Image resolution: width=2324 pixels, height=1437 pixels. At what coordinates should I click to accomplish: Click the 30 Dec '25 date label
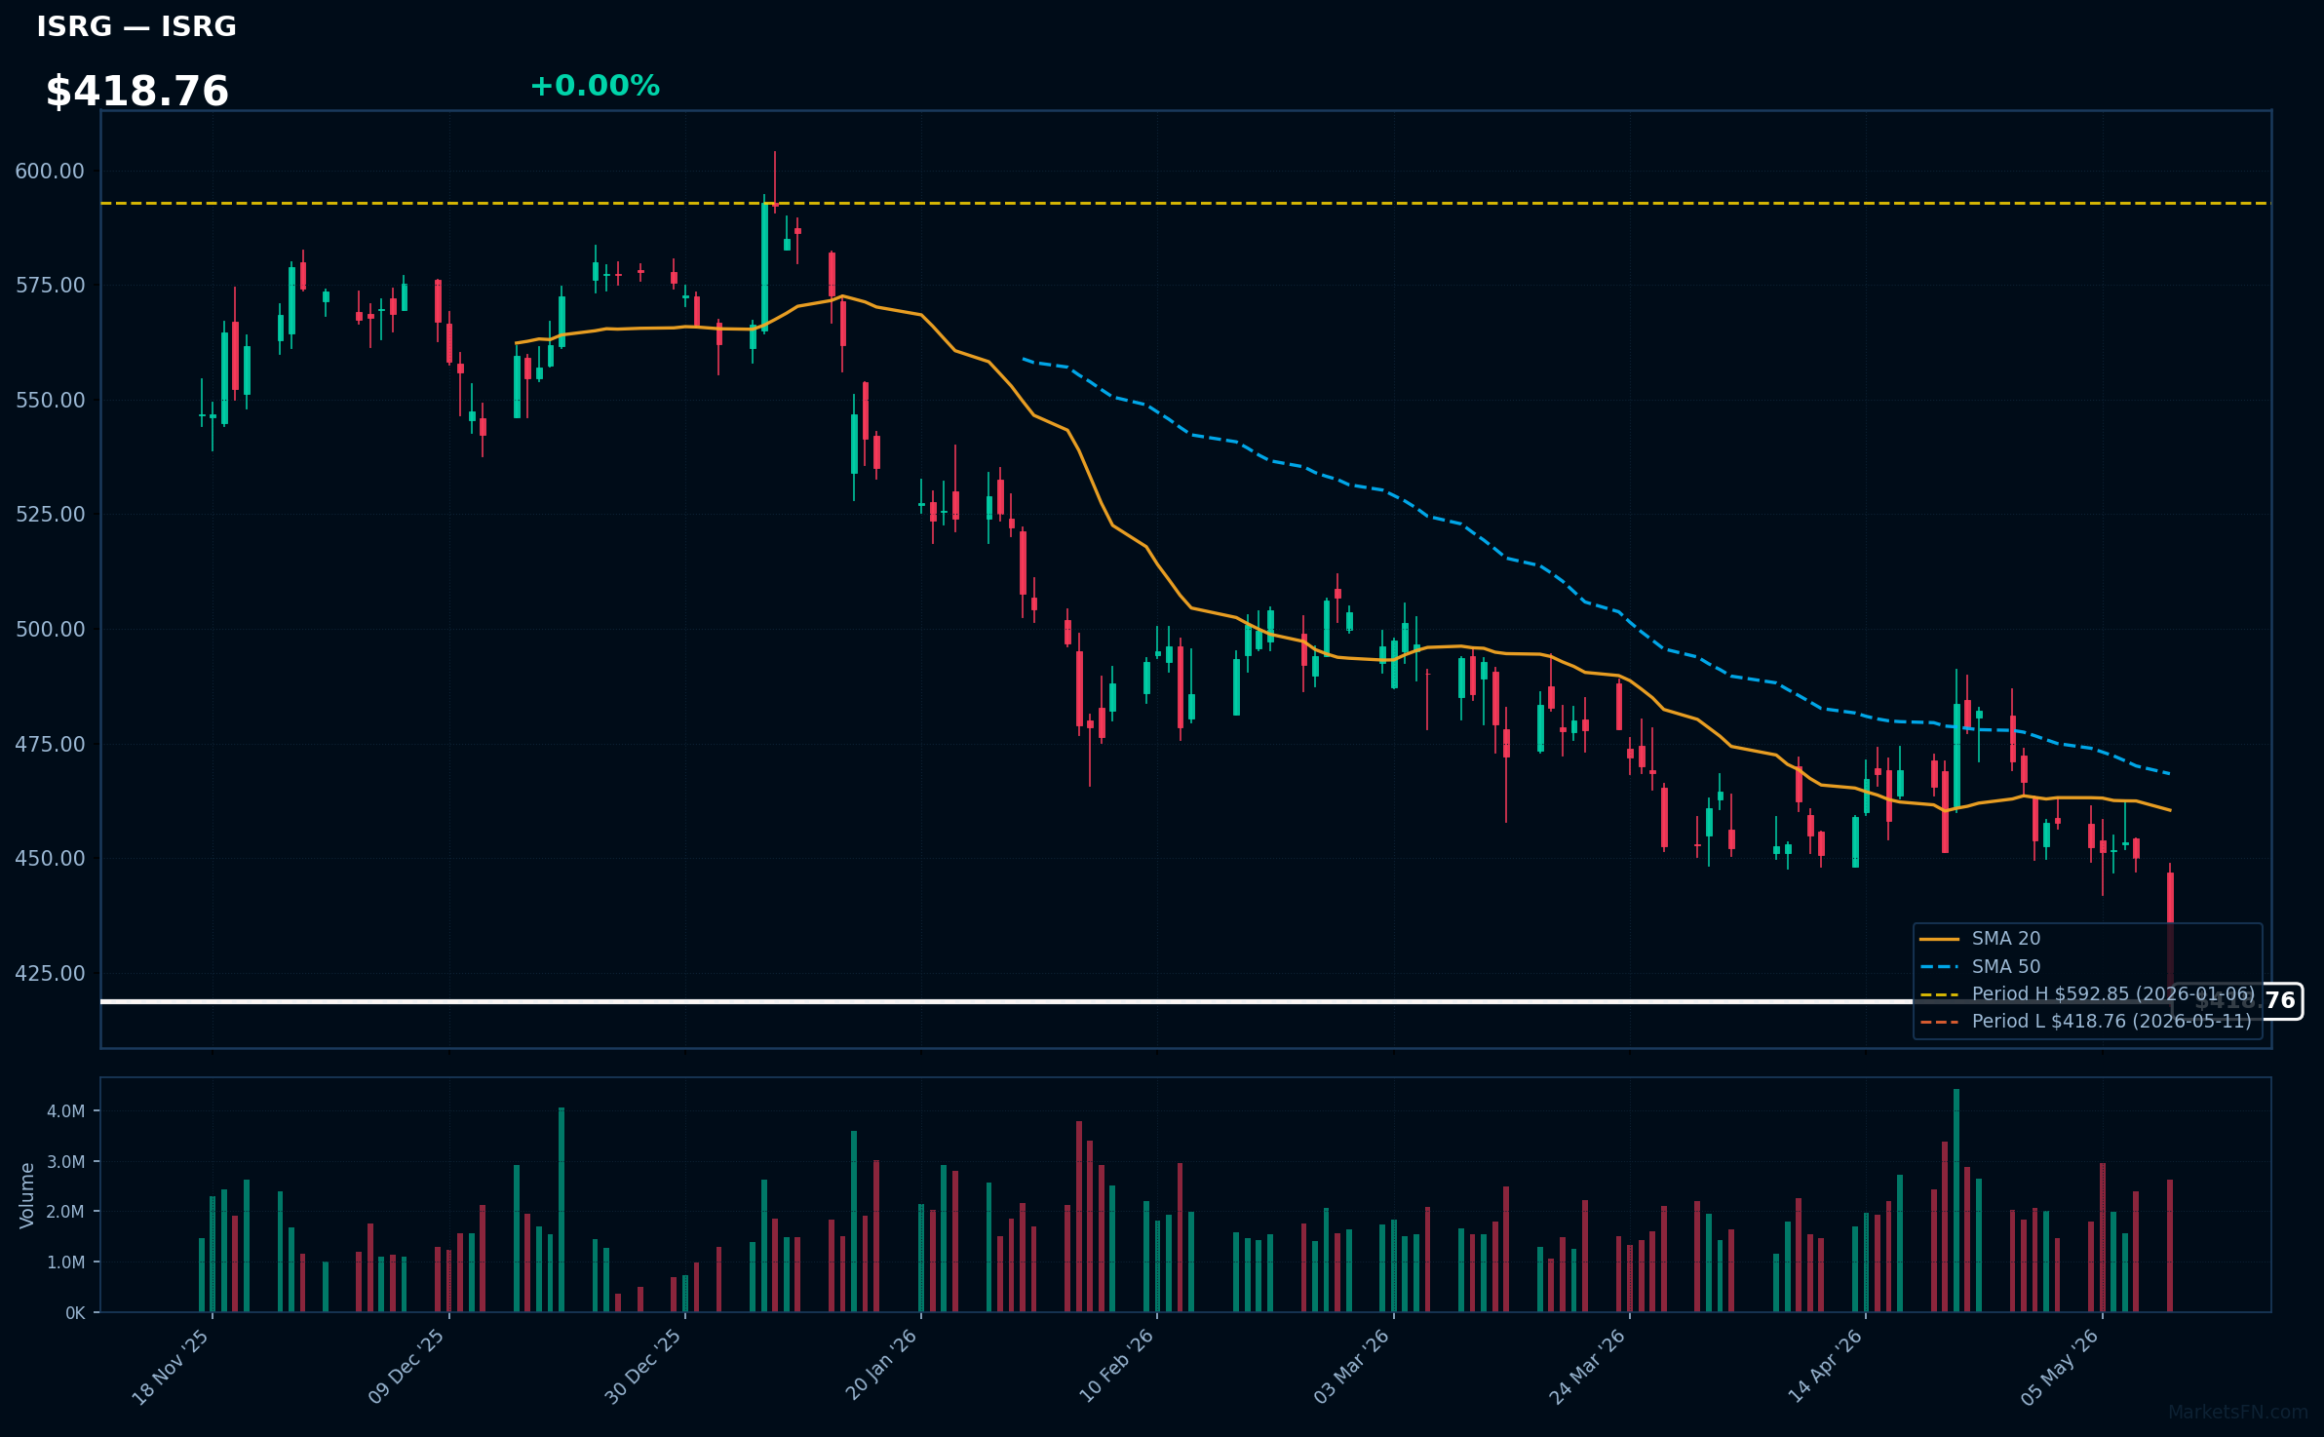coord(643,1367)
